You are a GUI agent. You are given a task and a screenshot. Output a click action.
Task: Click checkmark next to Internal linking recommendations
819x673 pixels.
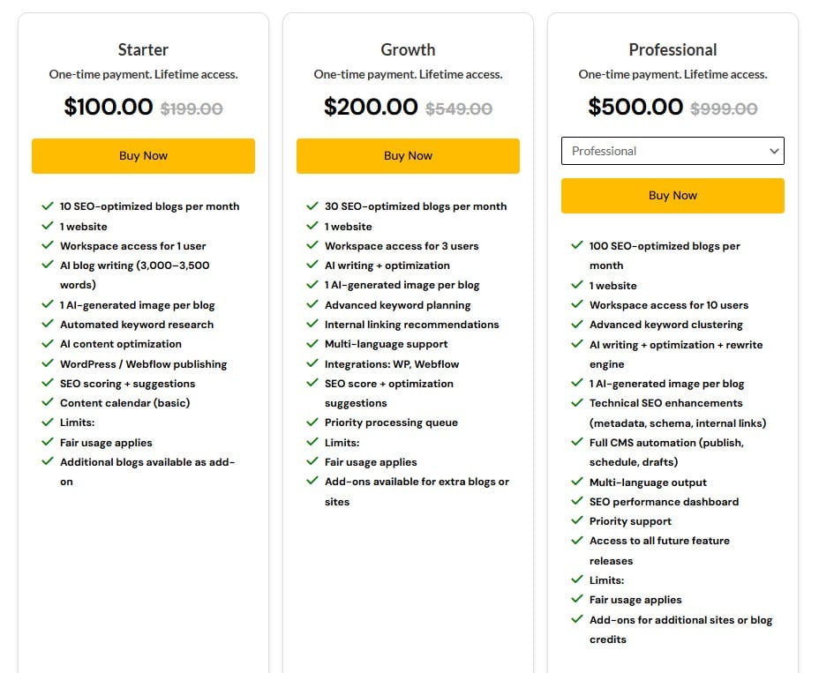pos(312,324)
